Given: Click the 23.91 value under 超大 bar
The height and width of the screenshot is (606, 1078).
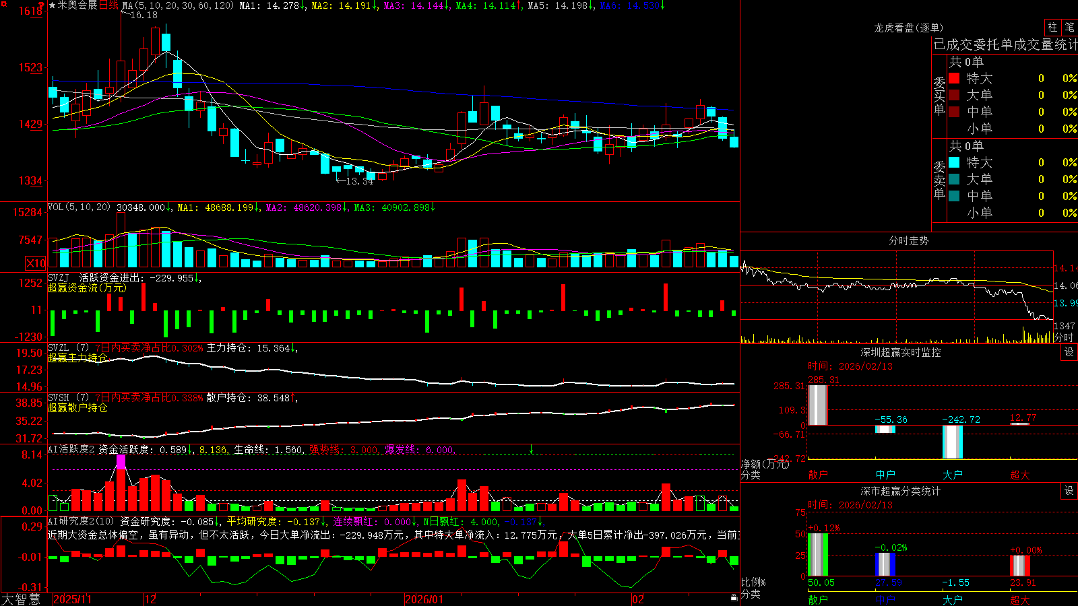Looking at the screenshot, I should pyautogui.click(x=1023, y=582).
